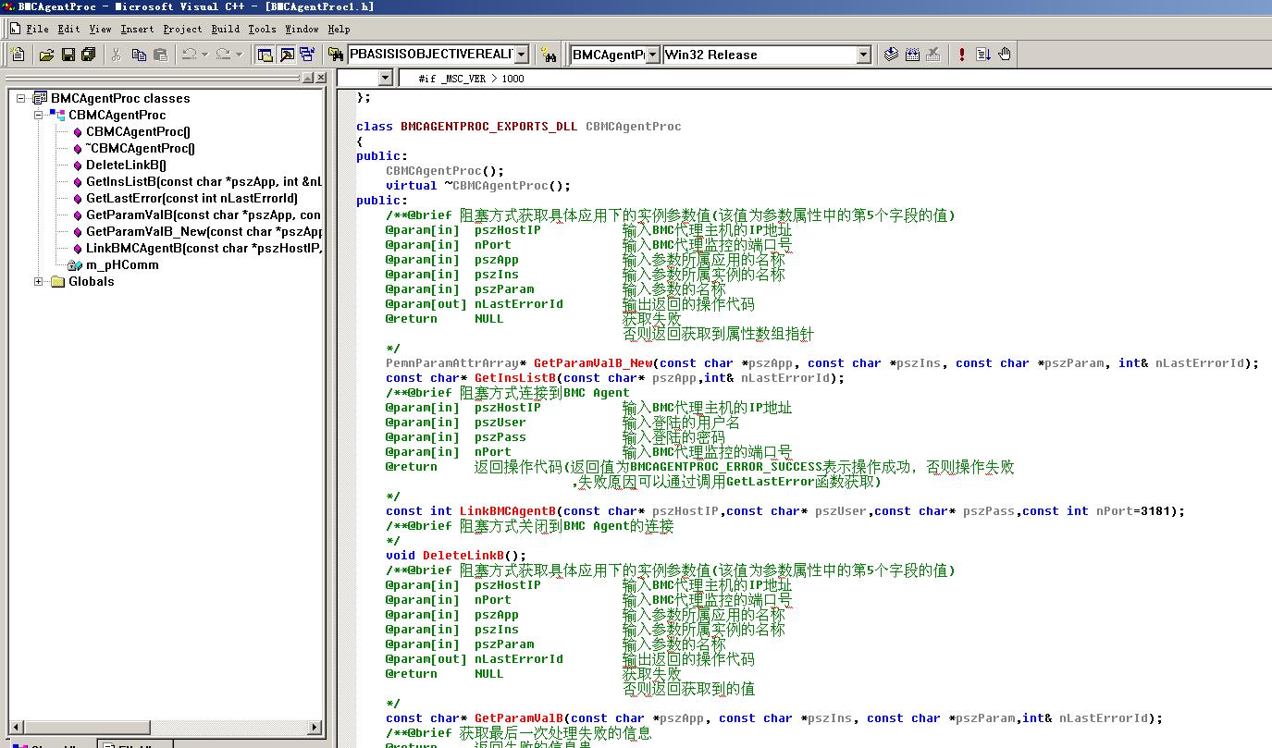
Task: Click the Cut scissors icon
Action: pos(117,55)
